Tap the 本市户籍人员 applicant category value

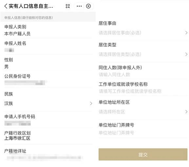point(17,34)
